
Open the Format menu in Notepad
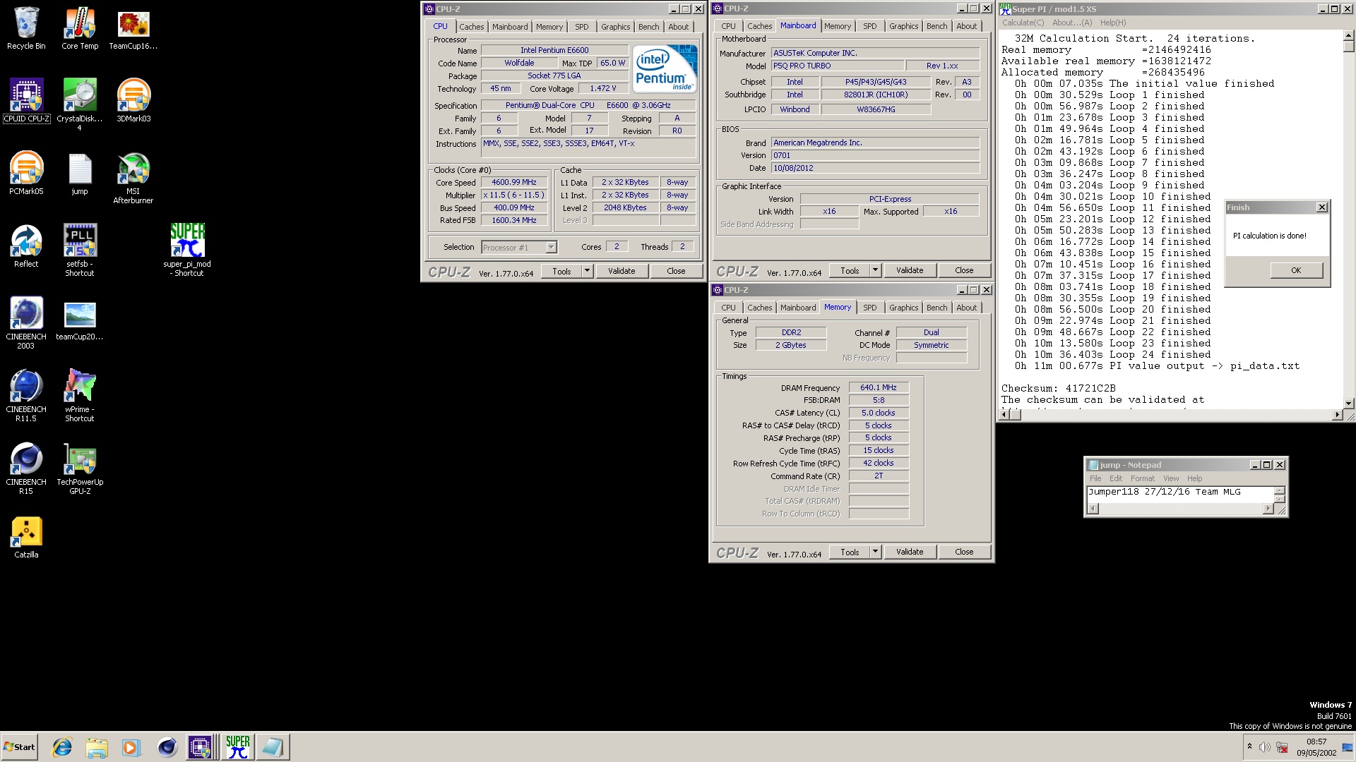(x=1143, y=478)
